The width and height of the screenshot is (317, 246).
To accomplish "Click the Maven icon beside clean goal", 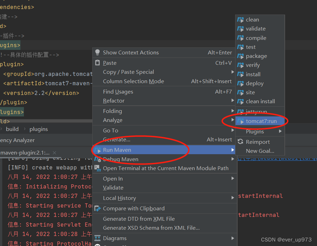I will [x=240, y=20].
